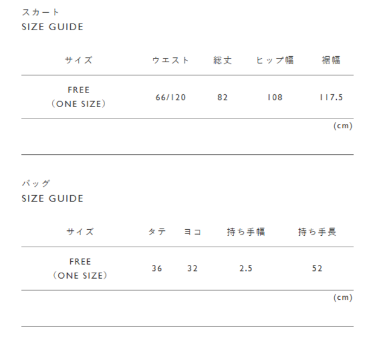Click the 36 height value
The width and height of the screenshot is (387, 344).
pos(157,268)
